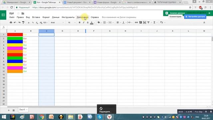Image resolution: width=213 pixels, height=120 pixels.
Task: Open the cell borders menu
Action: click(x=105, y=22)
